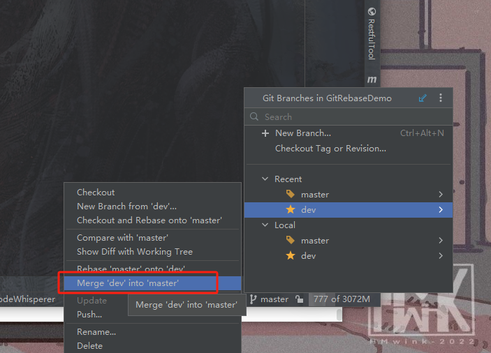Open the three-dot options in Git Branches
This screenshot has height=353, width=491.
click(x=441, y=98)
